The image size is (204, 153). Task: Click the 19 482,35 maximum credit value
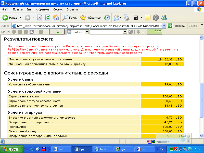(165, 59)
